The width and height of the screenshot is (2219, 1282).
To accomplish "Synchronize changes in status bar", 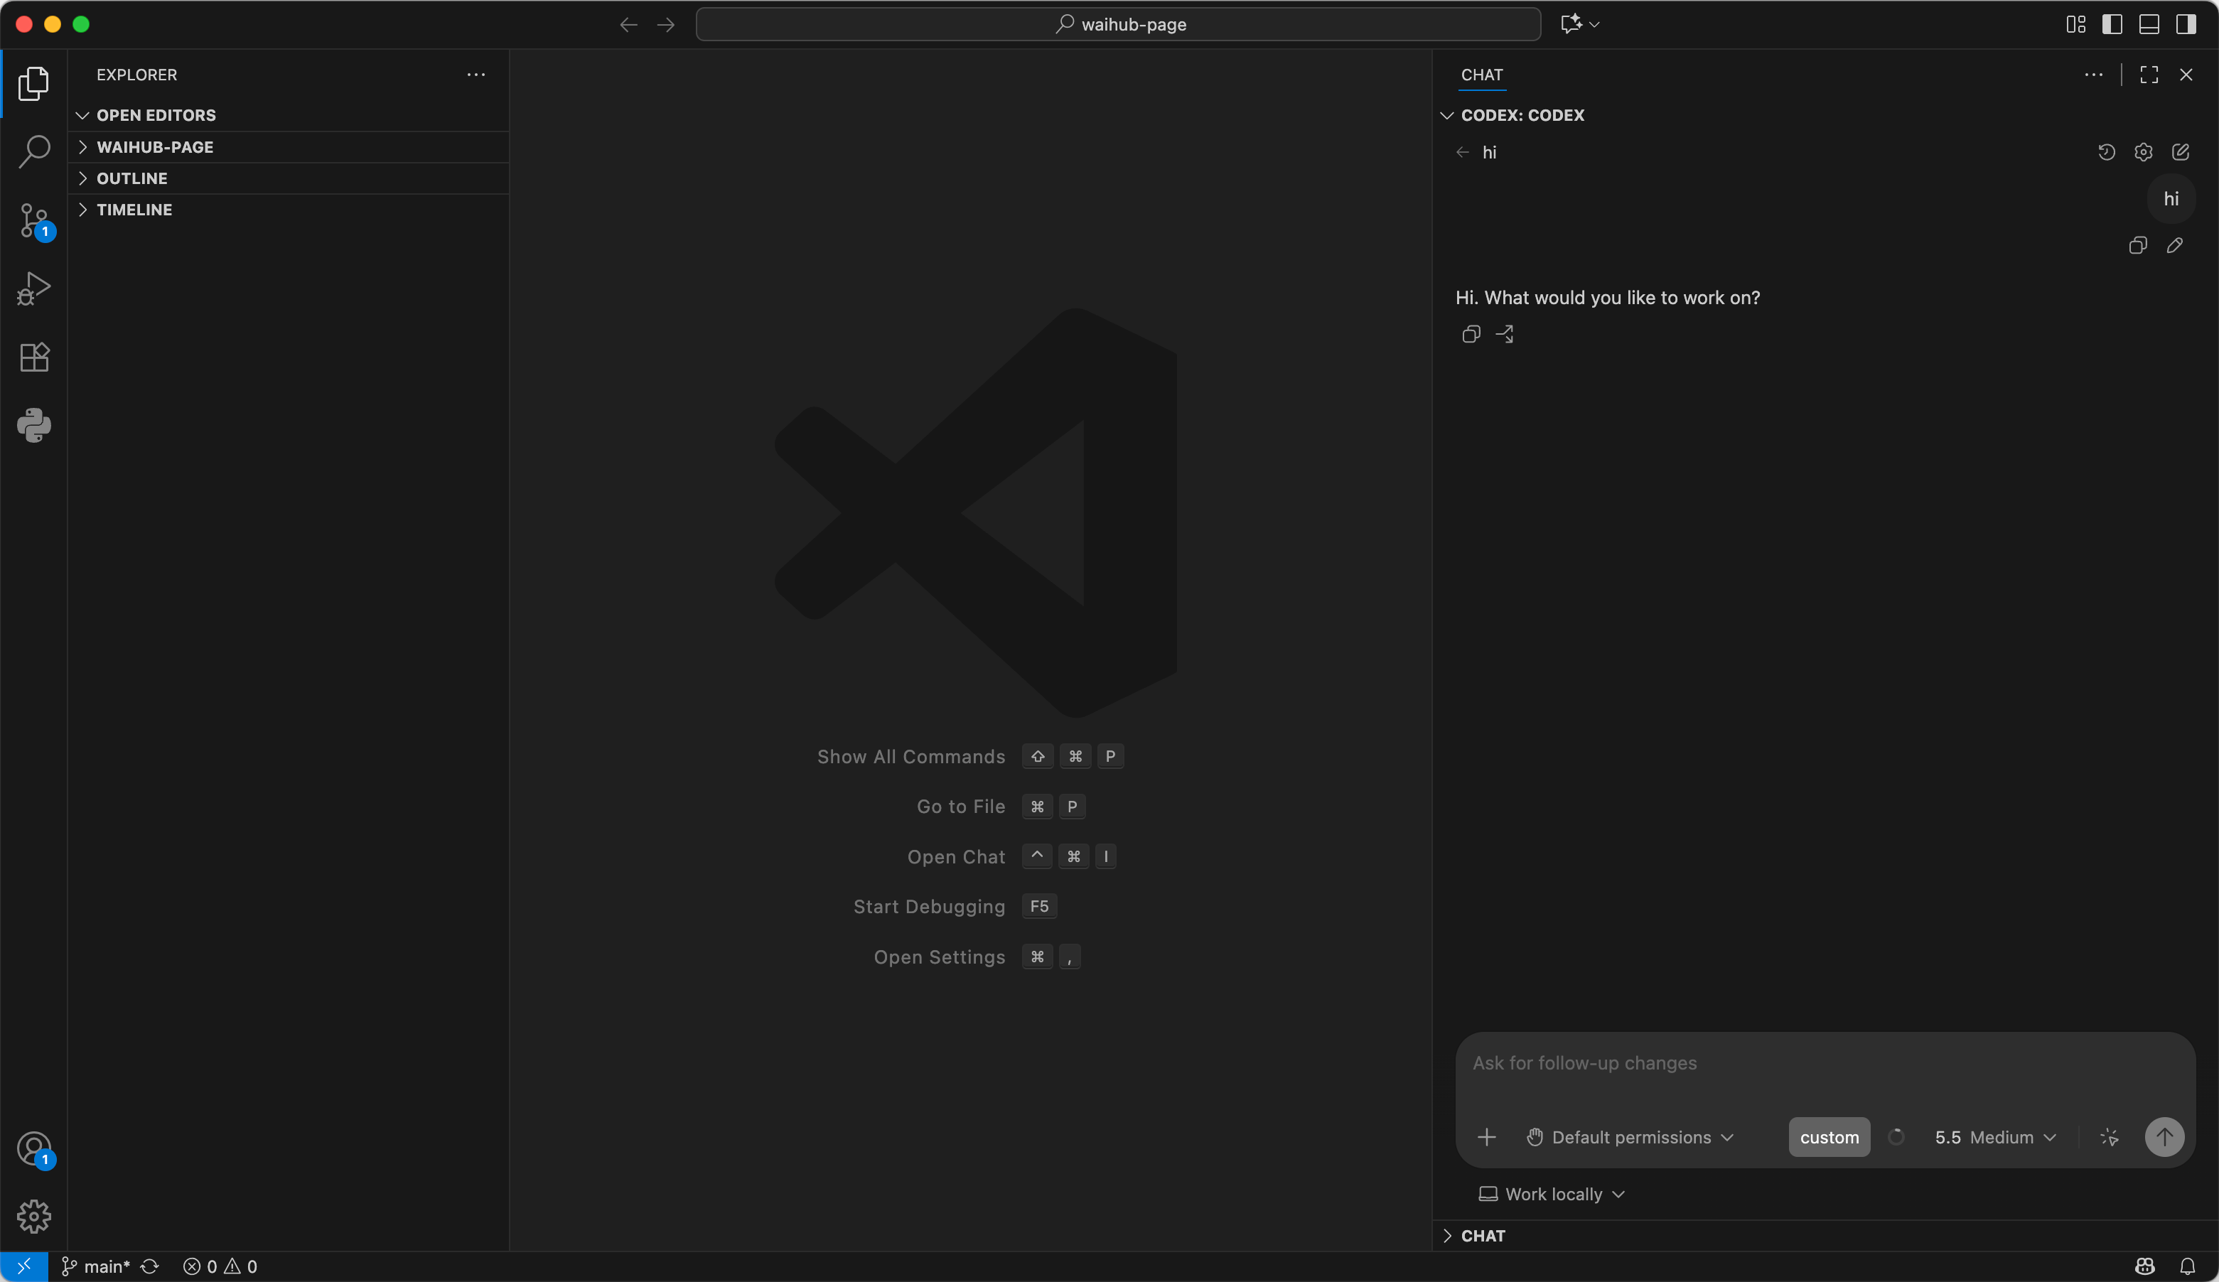I will pyautogui.click(x=150, y=1266).
